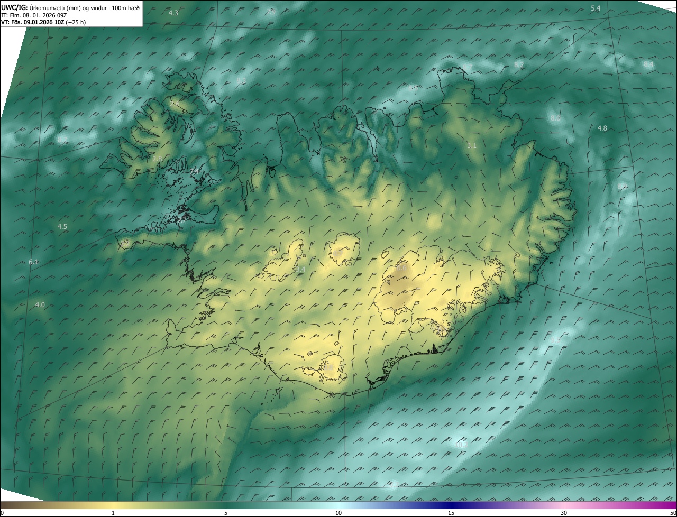Click the 6.1 value label on map
This screenshot has height=517, width=677.
pos(33,262)
